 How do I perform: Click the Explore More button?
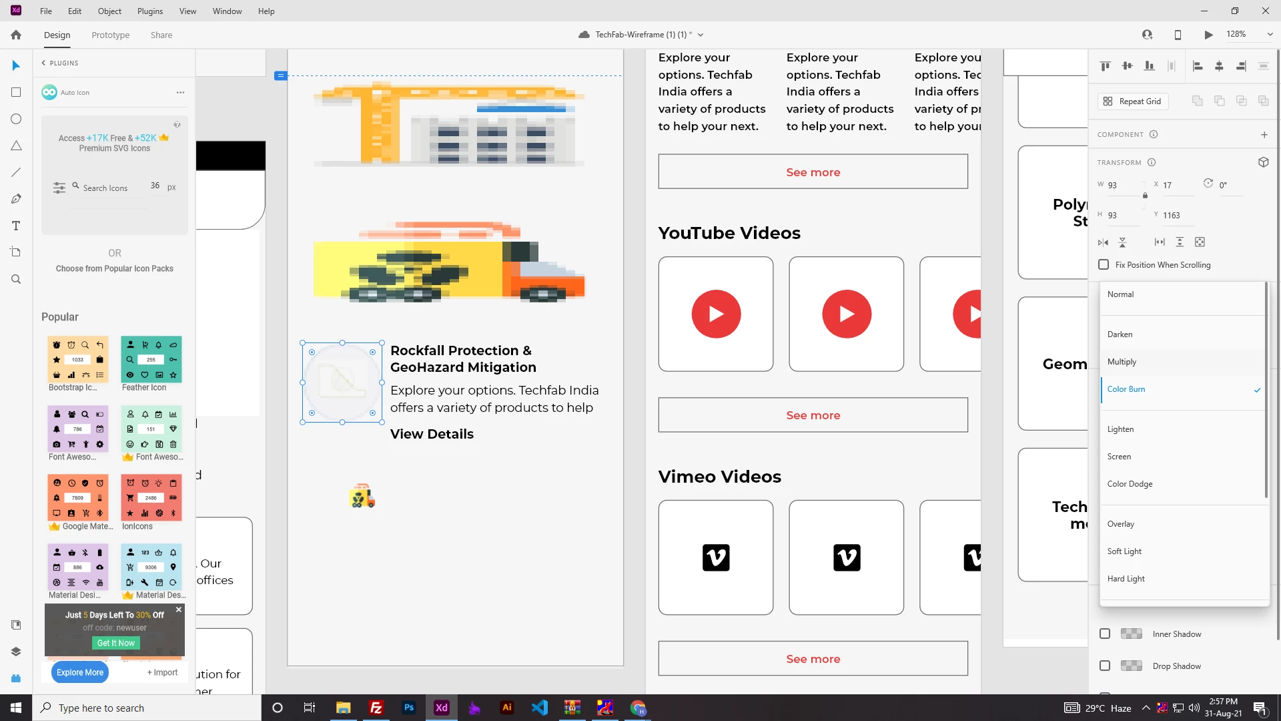pos(79,672)
